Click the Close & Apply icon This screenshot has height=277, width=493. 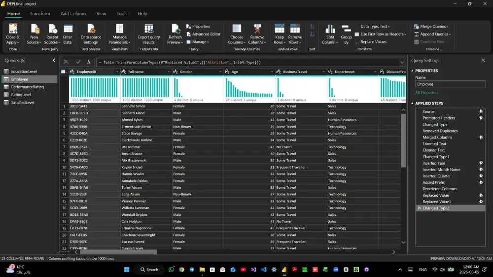[x=13, y=29]
